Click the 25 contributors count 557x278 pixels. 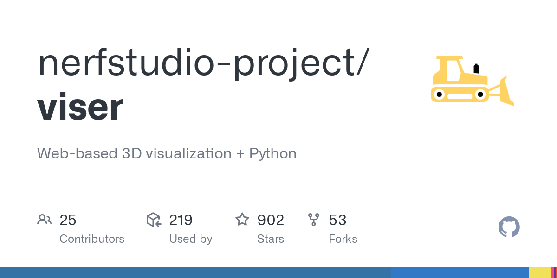point(68,220)
